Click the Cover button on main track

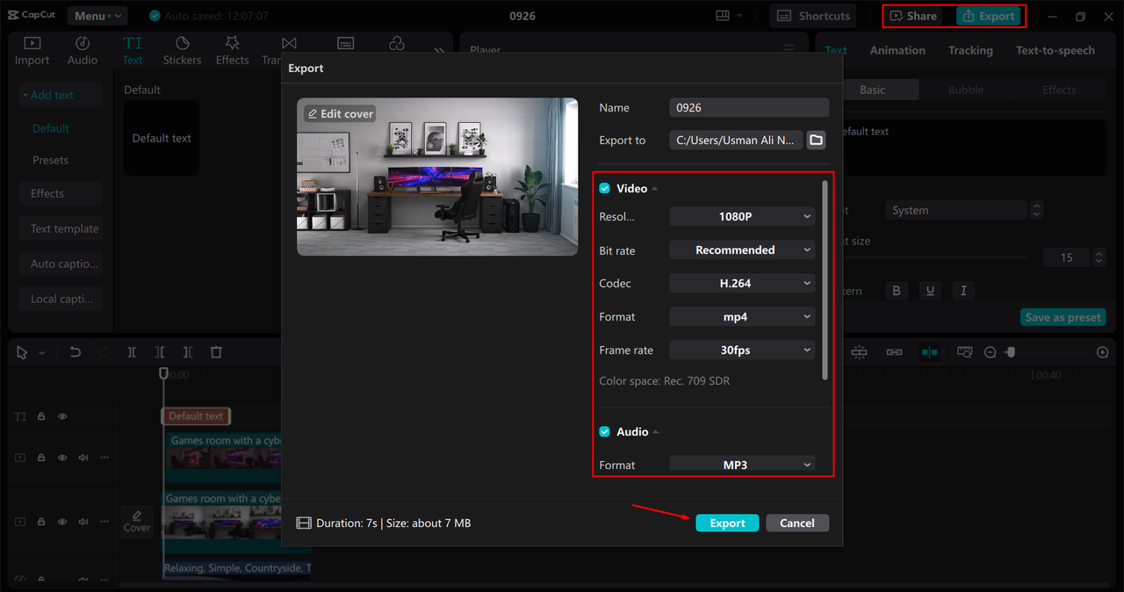[x=137, y=521]
